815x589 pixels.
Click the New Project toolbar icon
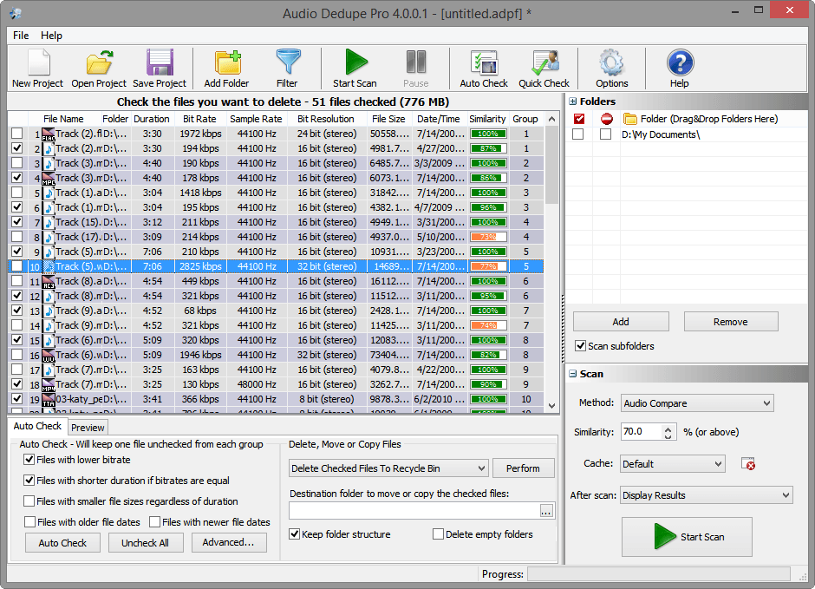[37, 62]
